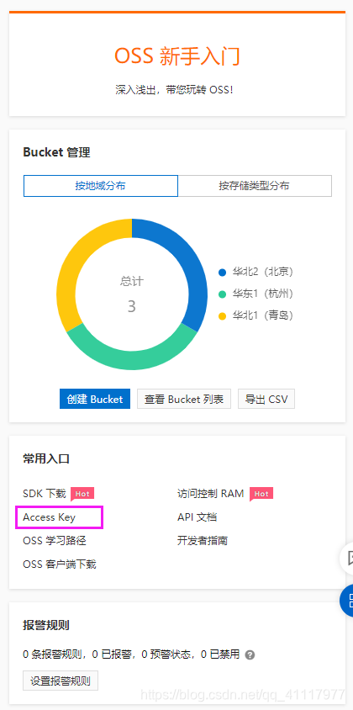Click the 创建 Bucket button
353x710 pixels.
(95, 399)
